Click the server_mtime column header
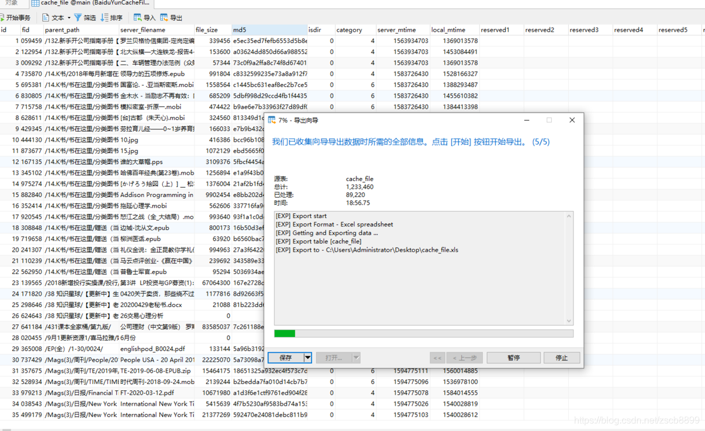Image resolution: width=705 pixels, height=431 pixels. (x=402, y=29)
